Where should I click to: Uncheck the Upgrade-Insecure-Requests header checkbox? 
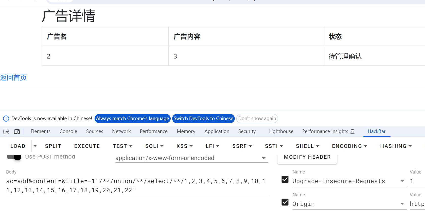[285, 179]
